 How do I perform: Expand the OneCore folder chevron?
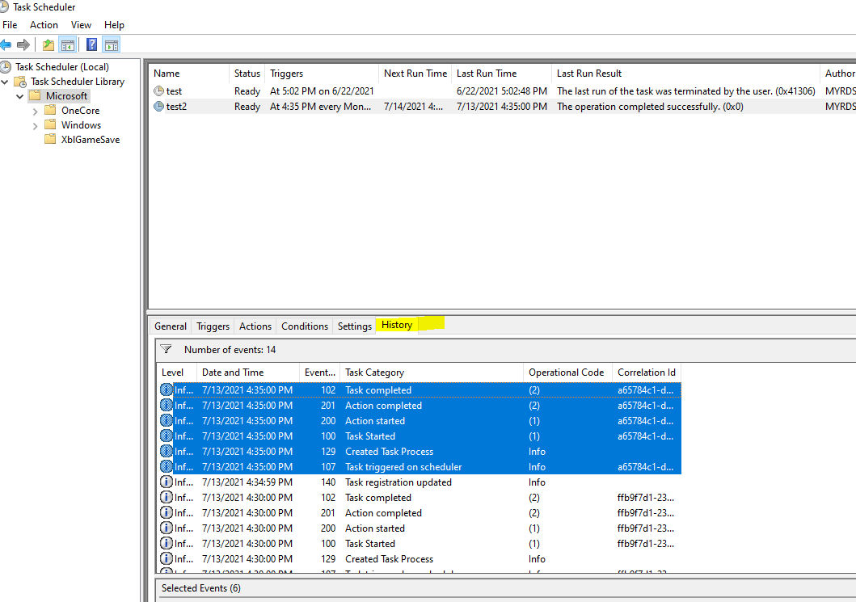click(x=36, y=111)
